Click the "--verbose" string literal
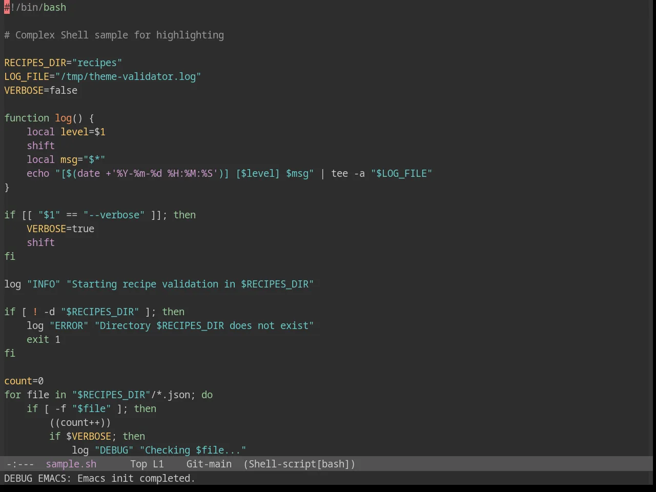The height and width of the screenshot is (492, 656). [x=114, y=215]
